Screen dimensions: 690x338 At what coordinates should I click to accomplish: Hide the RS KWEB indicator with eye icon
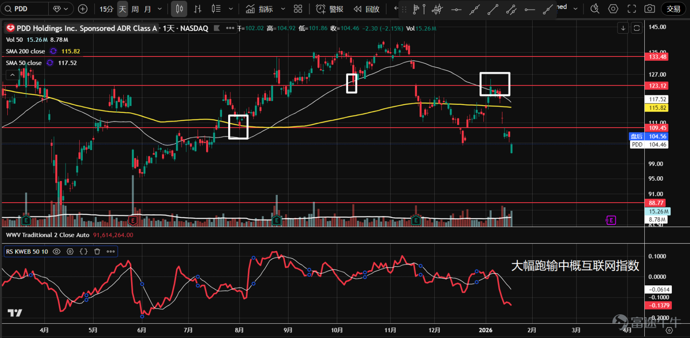[56, 251]
